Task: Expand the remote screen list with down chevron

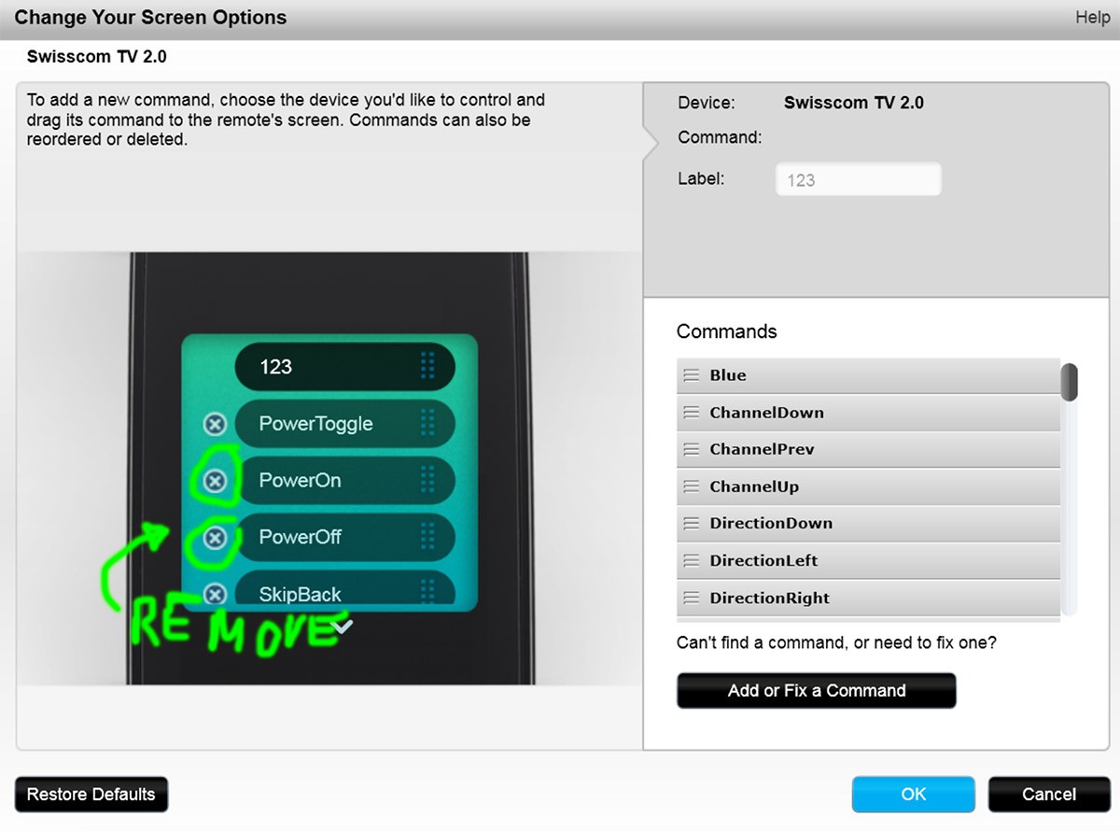Action: 343,627
